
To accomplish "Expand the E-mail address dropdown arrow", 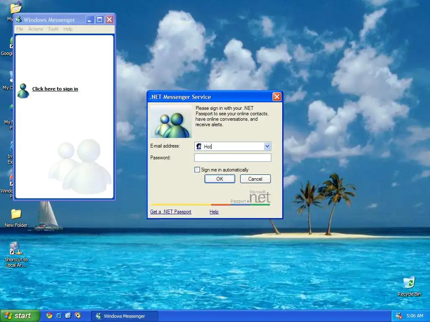I will tap(267, 146).
